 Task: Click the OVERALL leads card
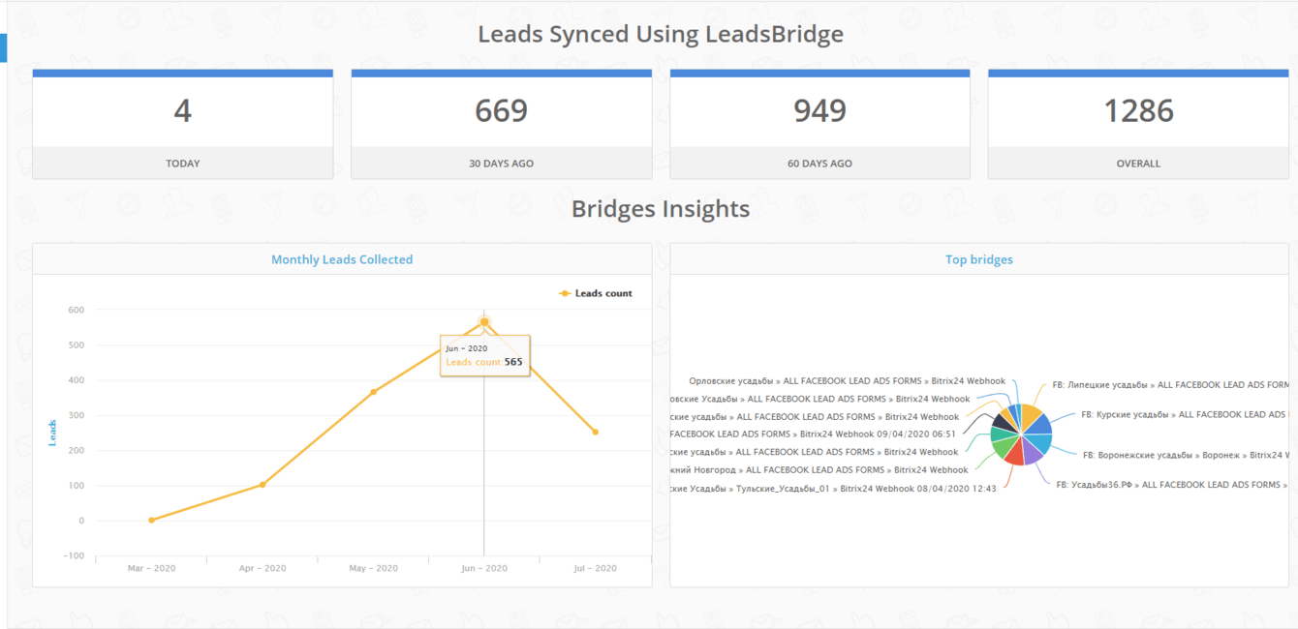point(1138,126)
